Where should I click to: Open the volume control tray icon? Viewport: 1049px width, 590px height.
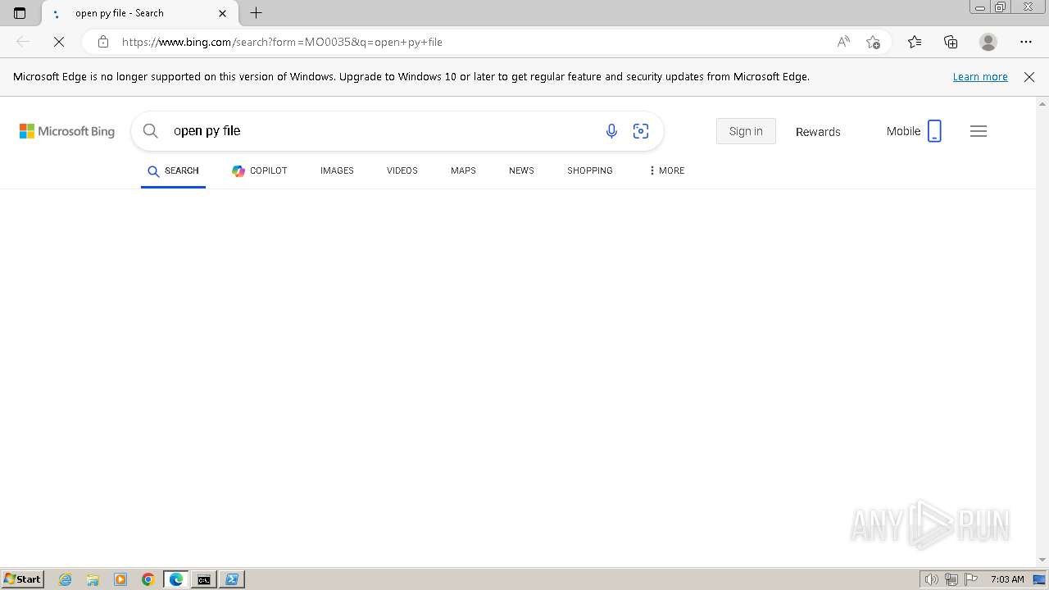tap(932, 579)
